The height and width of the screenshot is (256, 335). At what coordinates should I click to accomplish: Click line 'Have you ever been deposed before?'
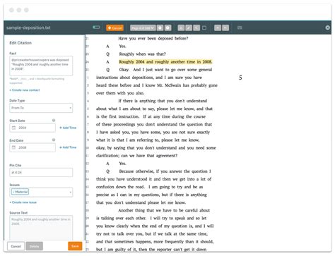153,38
